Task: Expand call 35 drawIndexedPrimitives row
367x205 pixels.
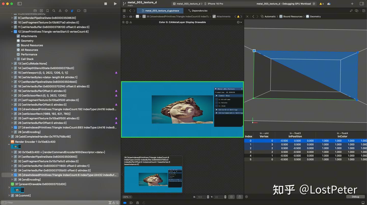Action: click(x=12, y=175)
